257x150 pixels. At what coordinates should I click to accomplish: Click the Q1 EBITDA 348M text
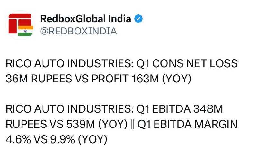[180, 109]
